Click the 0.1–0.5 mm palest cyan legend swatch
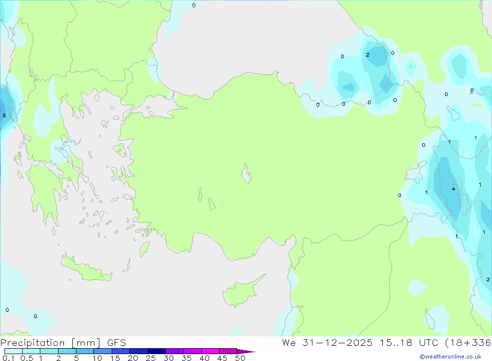The image size is (492, 361). [13, 351]
